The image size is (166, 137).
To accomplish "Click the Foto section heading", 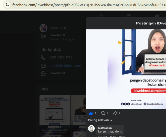I will [x=43, y=89].
